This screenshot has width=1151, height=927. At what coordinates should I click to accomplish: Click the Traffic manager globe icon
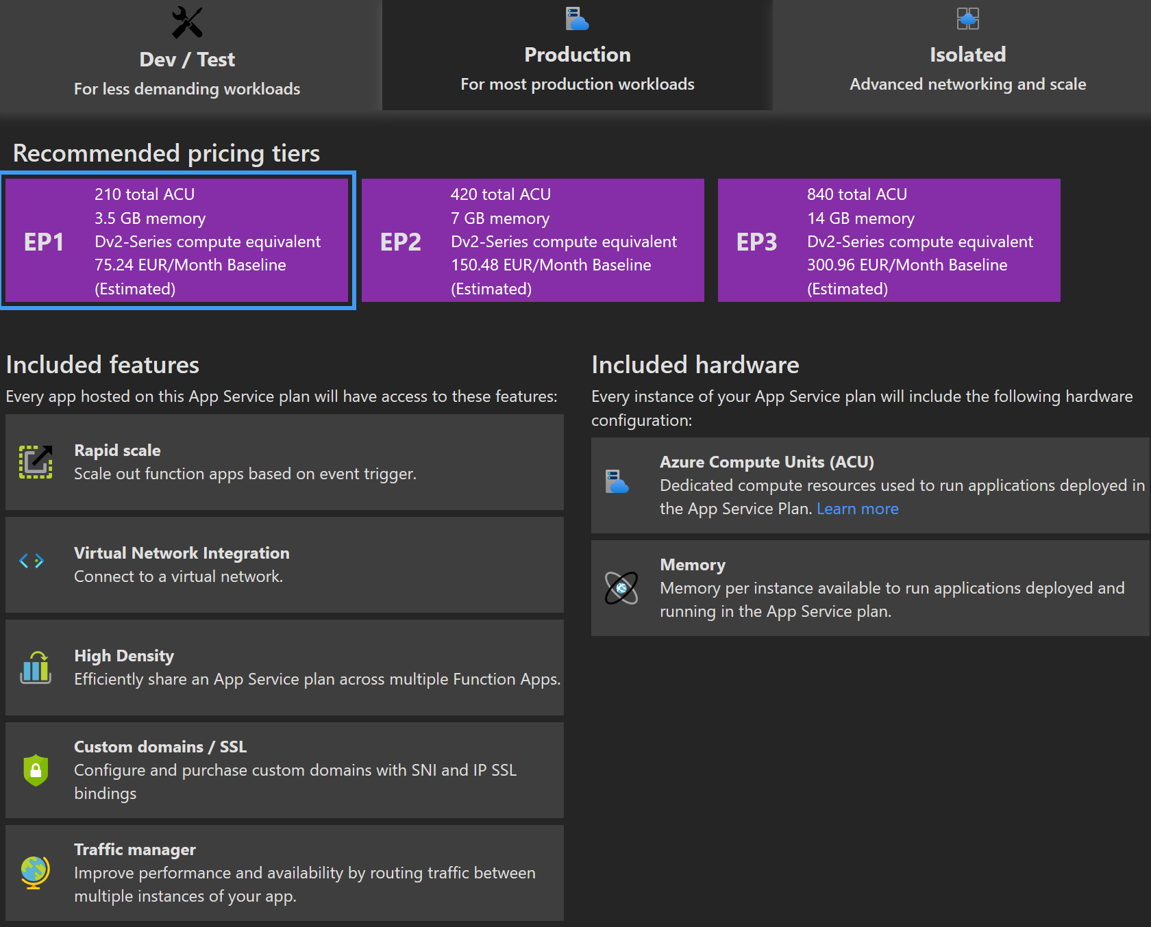point(35,873)
